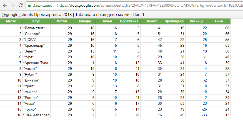Image resolution: width=243 pixels, height=123 pixels.
Task: Click the 'Победы' column header
Action: point(84,21)
